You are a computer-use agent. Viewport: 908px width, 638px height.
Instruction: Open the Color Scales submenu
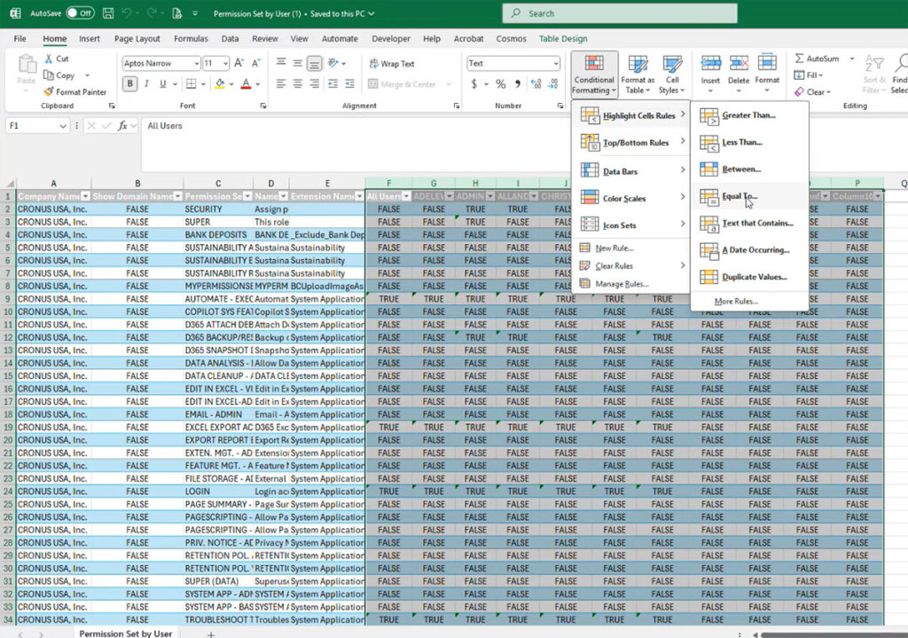pyautogui.click(x=631, y=198)
